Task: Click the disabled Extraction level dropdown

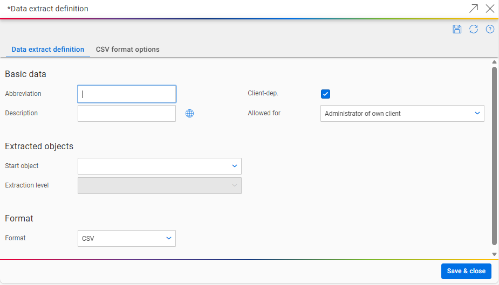Action: point(160,185)
